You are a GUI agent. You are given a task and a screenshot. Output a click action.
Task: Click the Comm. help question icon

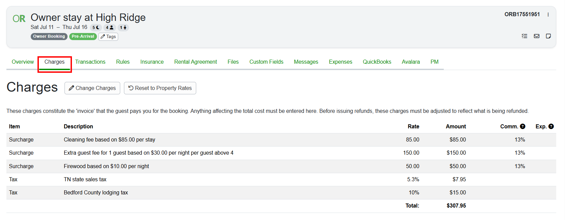[x=523, y=126]
